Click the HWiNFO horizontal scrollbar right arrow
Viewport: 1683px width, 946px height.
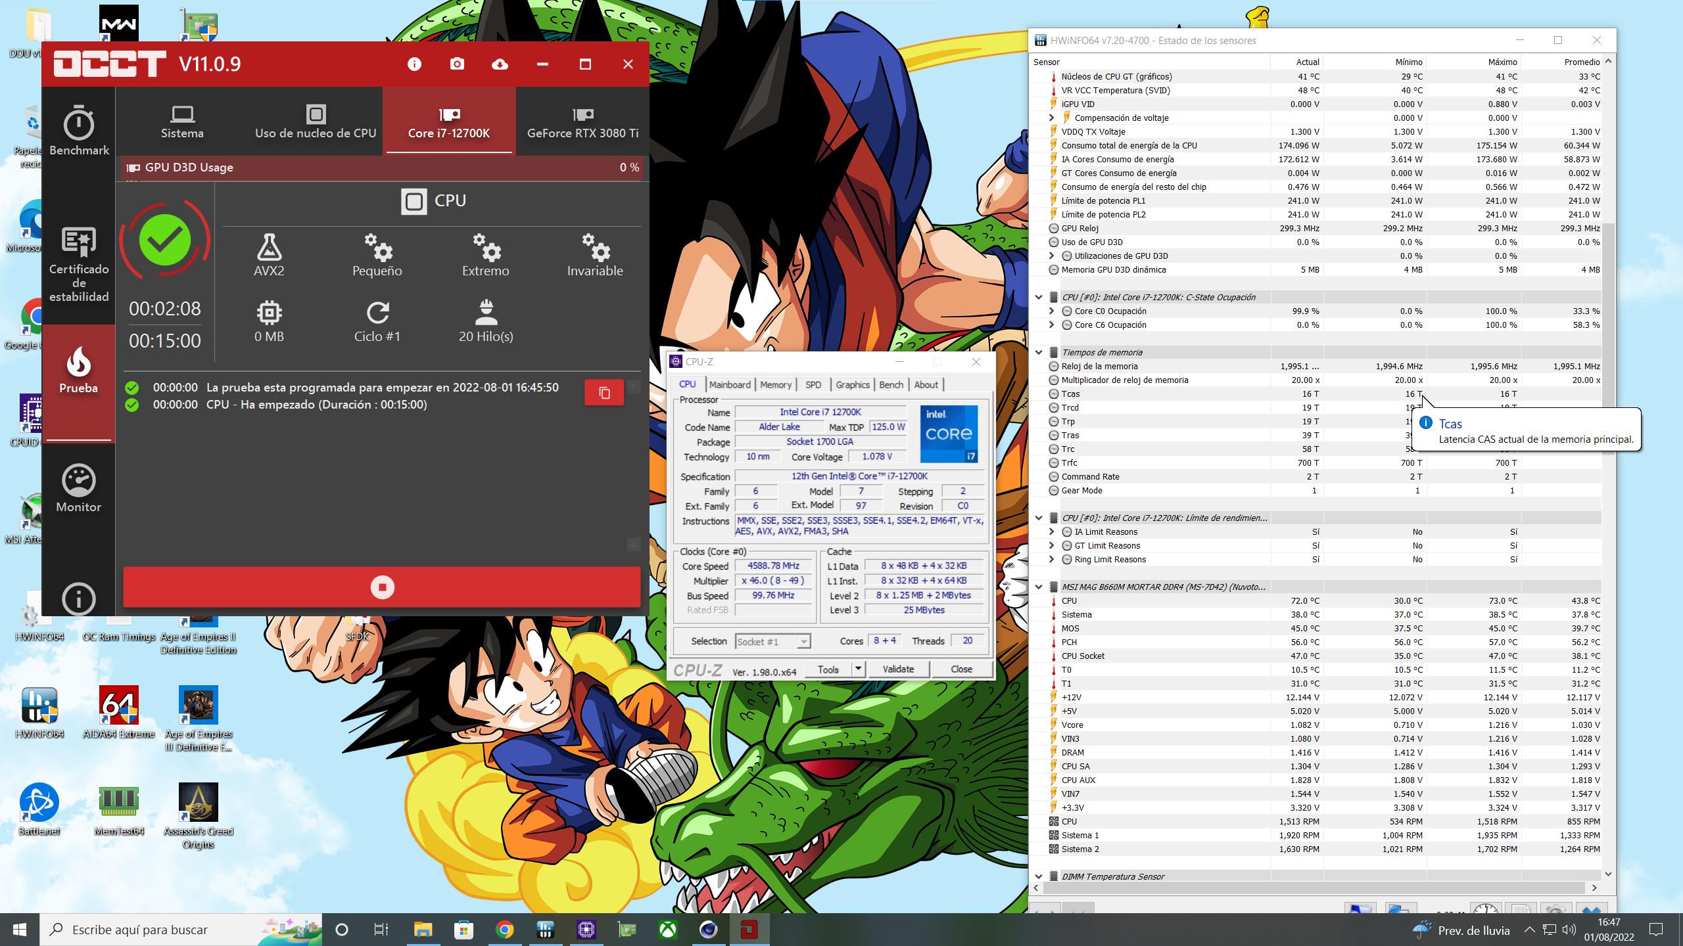[1594, 888]
